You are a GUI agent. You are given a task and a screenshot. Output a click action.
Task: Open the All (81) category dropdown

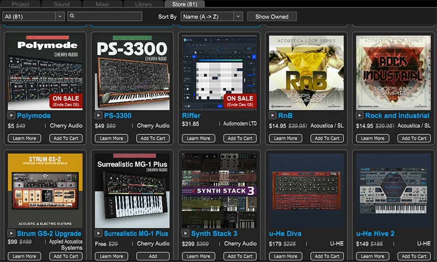tap(33, 16)
